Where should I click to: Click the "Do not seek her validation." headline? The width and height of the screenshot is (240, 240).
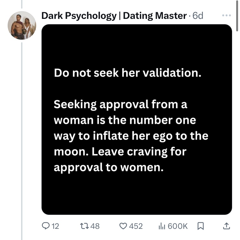pyautogui.click(x=128, y=73)
